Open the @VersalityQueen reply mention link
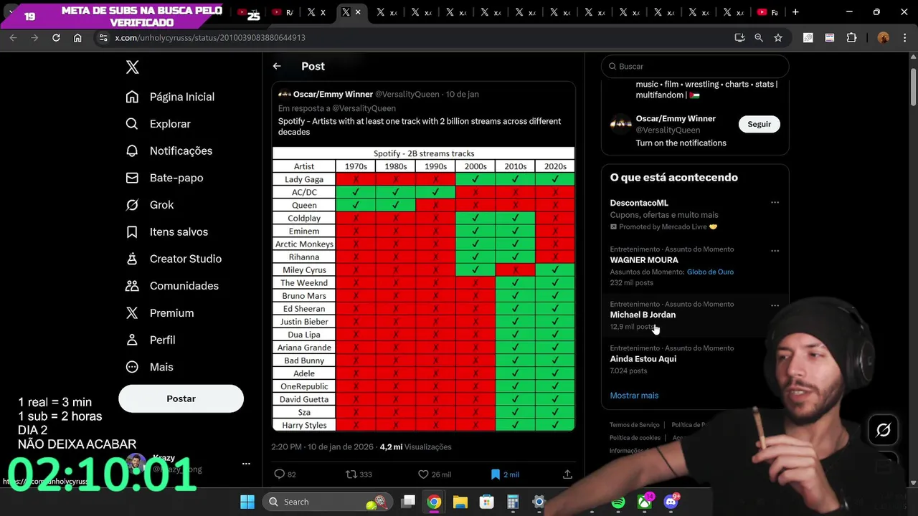918x516 pixels. click(364, 108)
